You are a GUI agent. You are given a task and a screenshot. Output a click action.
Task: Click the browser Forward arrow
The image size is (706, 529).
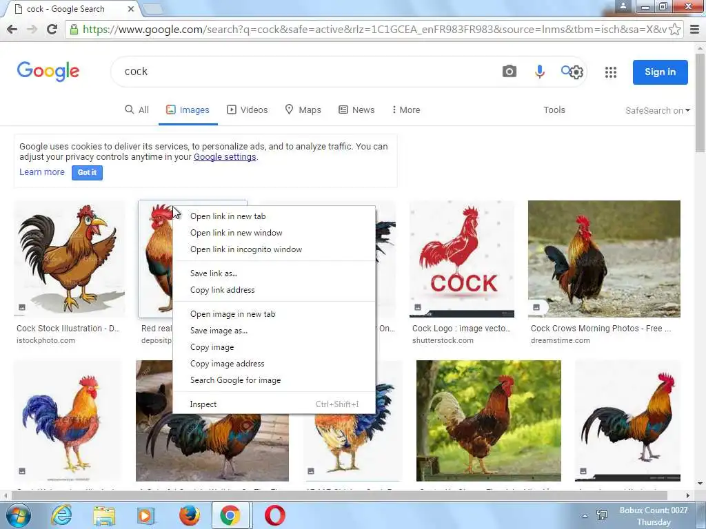(x=32, y=30)
